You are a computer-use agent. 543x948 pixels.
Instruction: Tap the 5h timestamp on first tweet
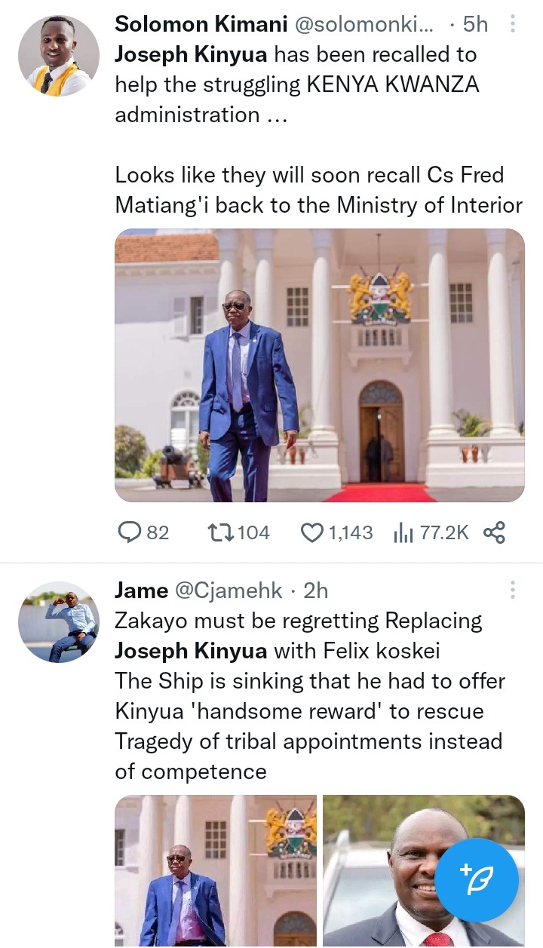pos(475,25)
